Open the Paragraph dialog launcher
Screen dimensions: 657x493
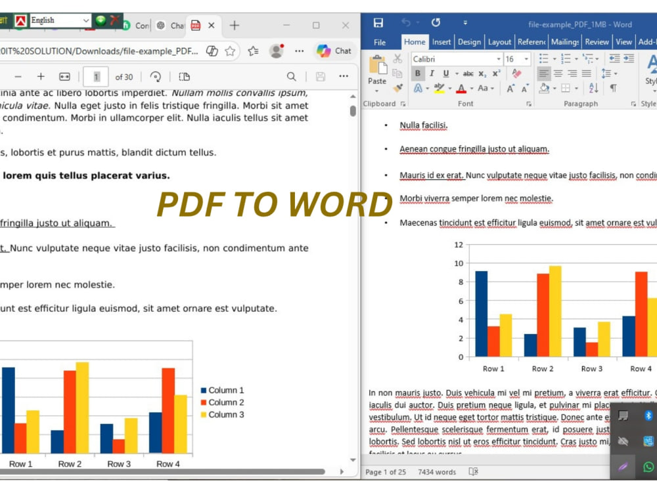[x=633, y=104]
